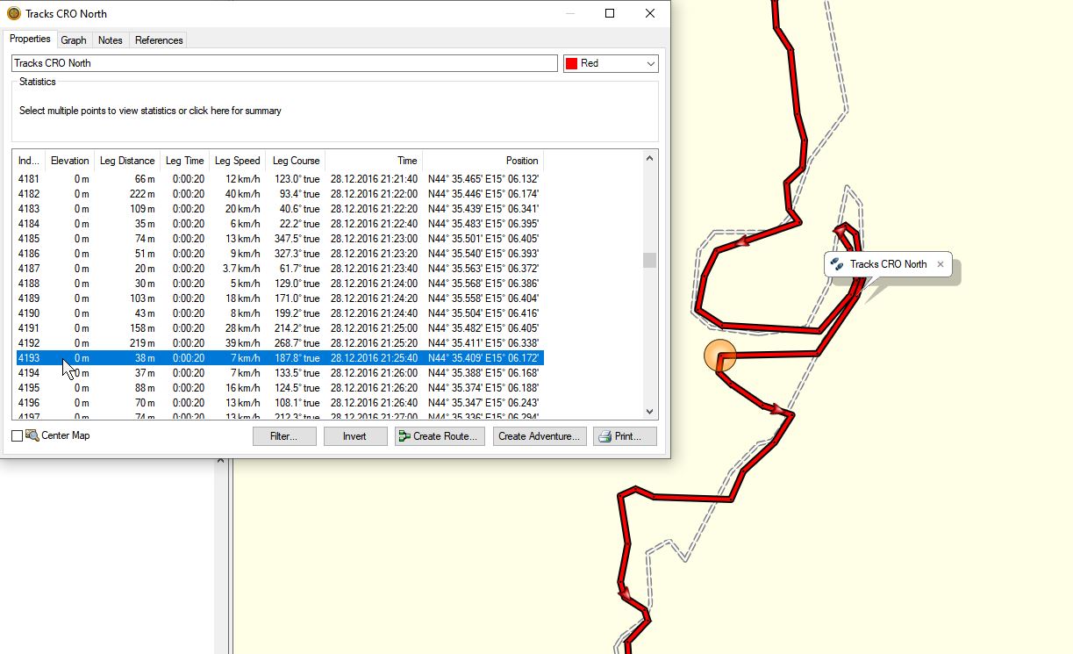Close the Tracks CRO North map tooltip

pyautogui.click(x=941, y=264)
